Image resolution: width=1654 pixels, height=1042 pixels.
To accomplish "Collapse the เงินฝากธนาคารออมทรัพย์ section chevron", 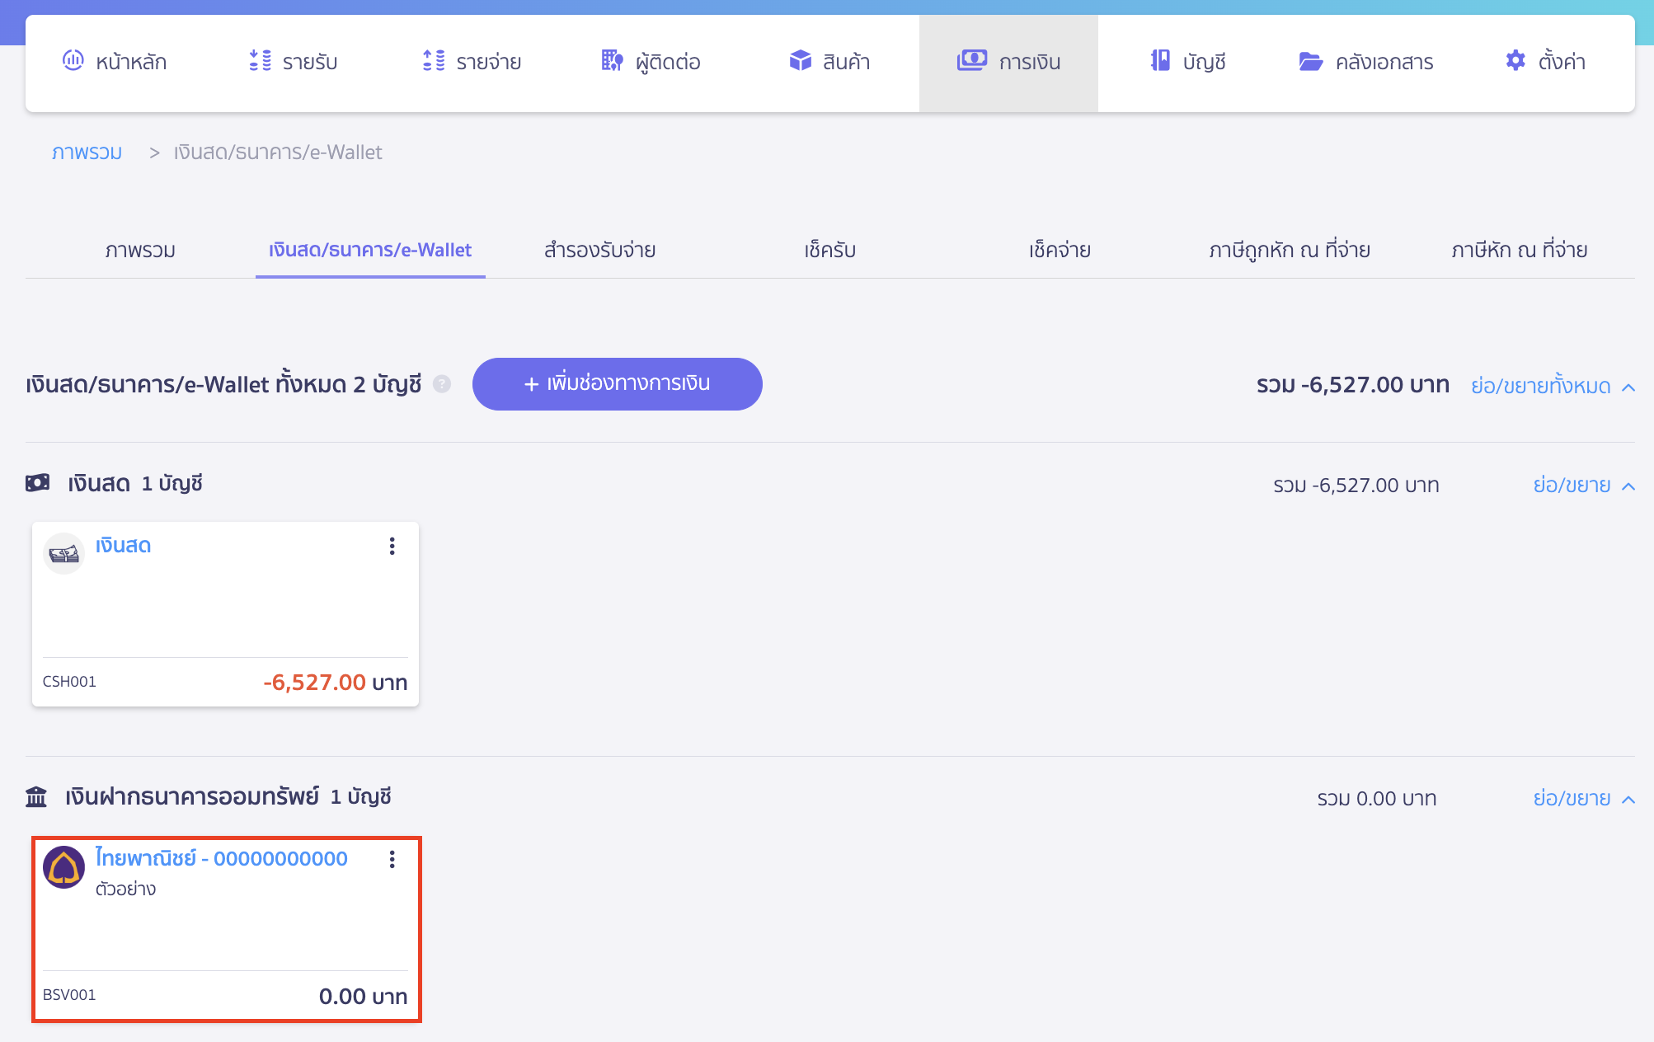I will pos(1629,798).
